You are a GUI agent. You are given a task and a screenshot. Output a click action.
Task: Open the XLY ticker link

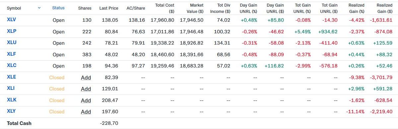(x=12, y=111)
